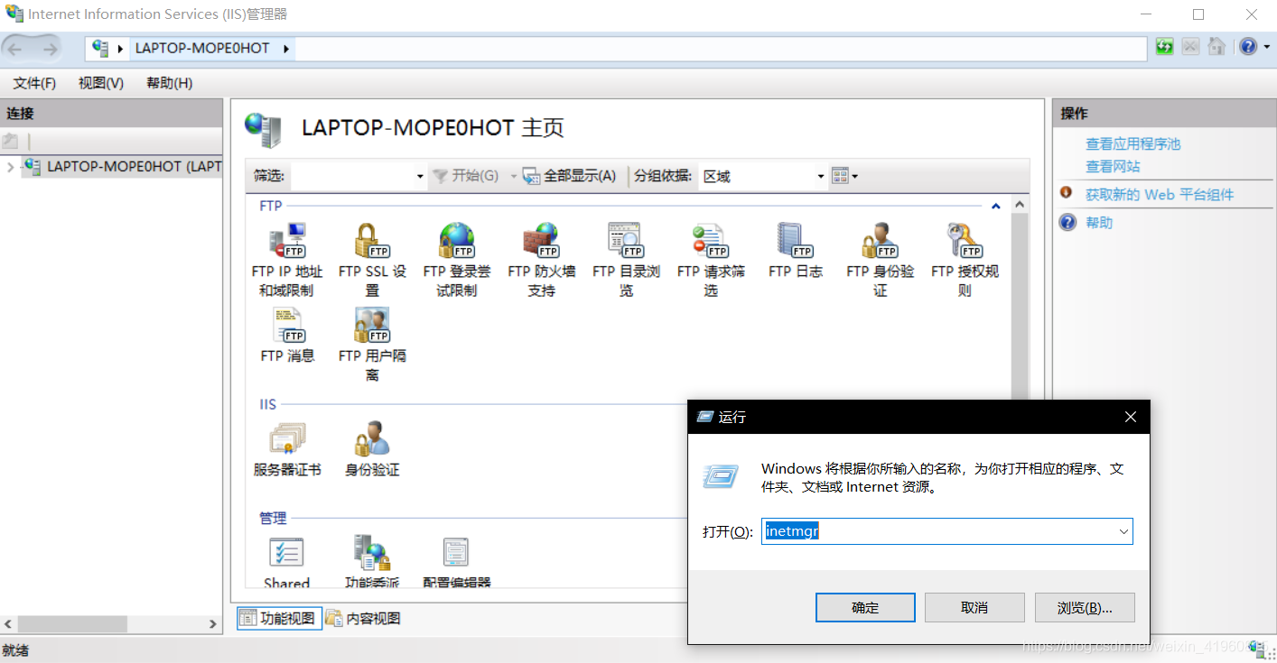
Task: Click 确定 in the run dialog
Action: 865,607
